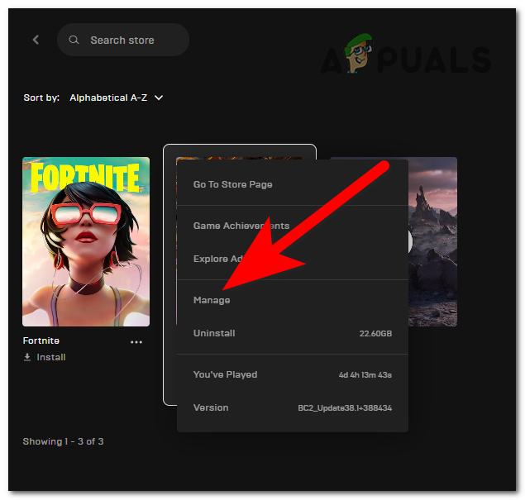Choose Go To Store Page
525x500 pixels.
[x=293, y=184]
